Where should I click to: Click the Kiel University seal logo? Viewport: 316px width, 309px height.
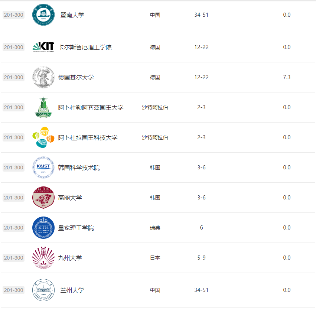coord(43,77)
